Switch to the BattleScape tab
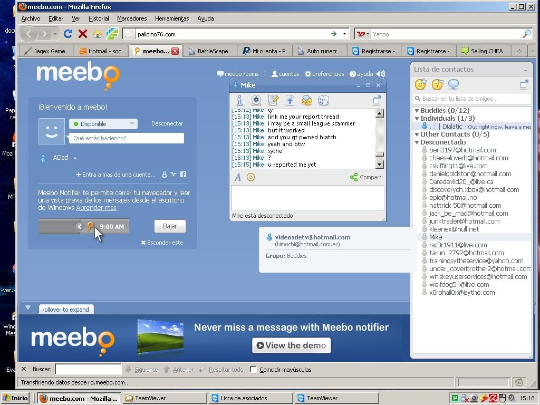The image size is (540, 405). (210, 51)
